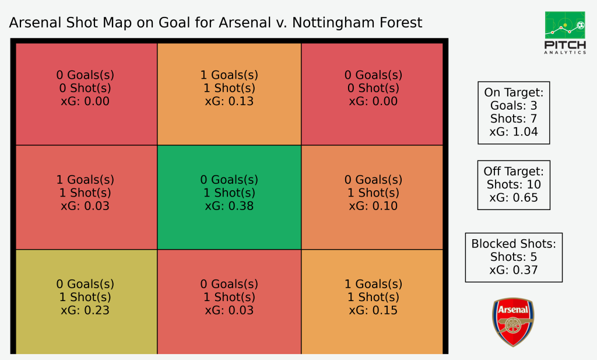Viewport: 597px width, 360px height.
Task: Select the bottom-right zone xG 0.15
Action: pos(372,302)
